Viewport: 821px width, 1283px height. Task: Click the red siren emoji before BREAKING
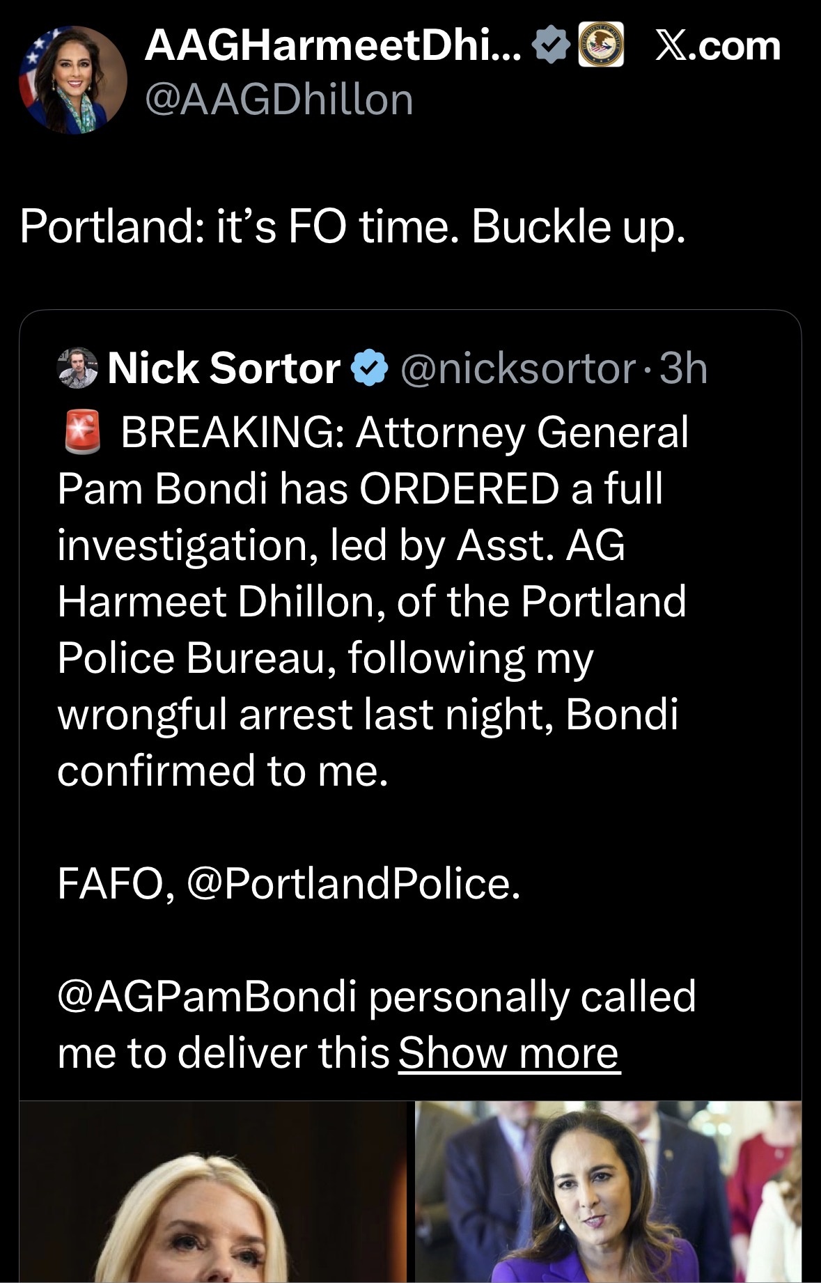(83, 432)
